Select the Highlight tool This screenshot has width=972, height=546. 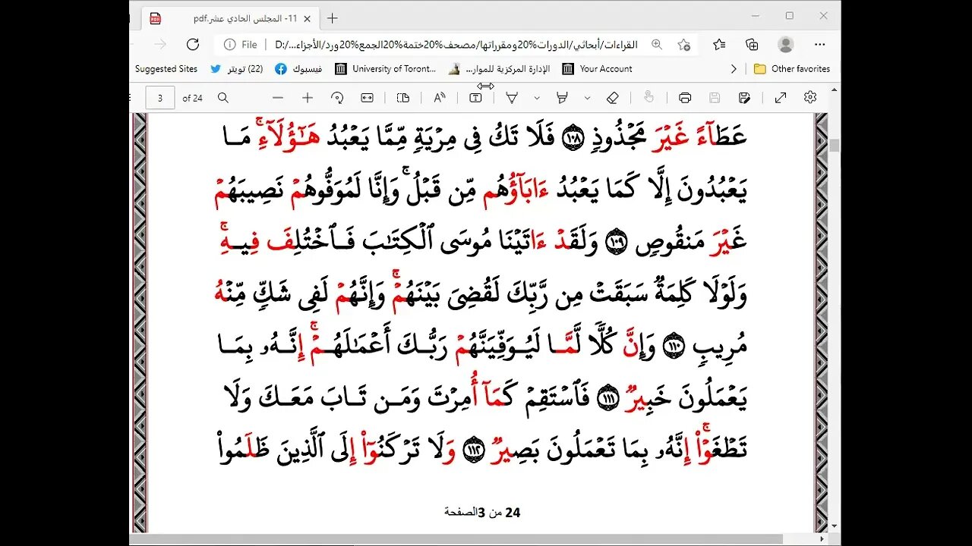point(563,98)
